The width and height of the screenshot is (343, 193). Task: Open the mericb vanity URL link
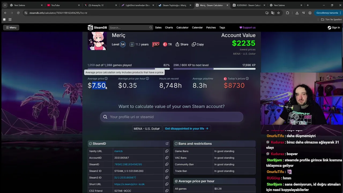tap(118, 151)
